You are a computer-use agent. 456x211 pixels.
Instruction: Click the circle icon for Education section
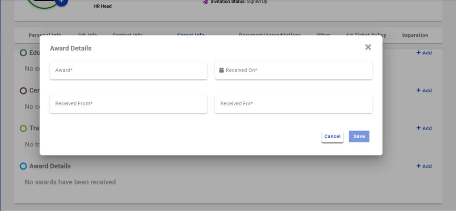pyautogui.click(x=23, y=53)
